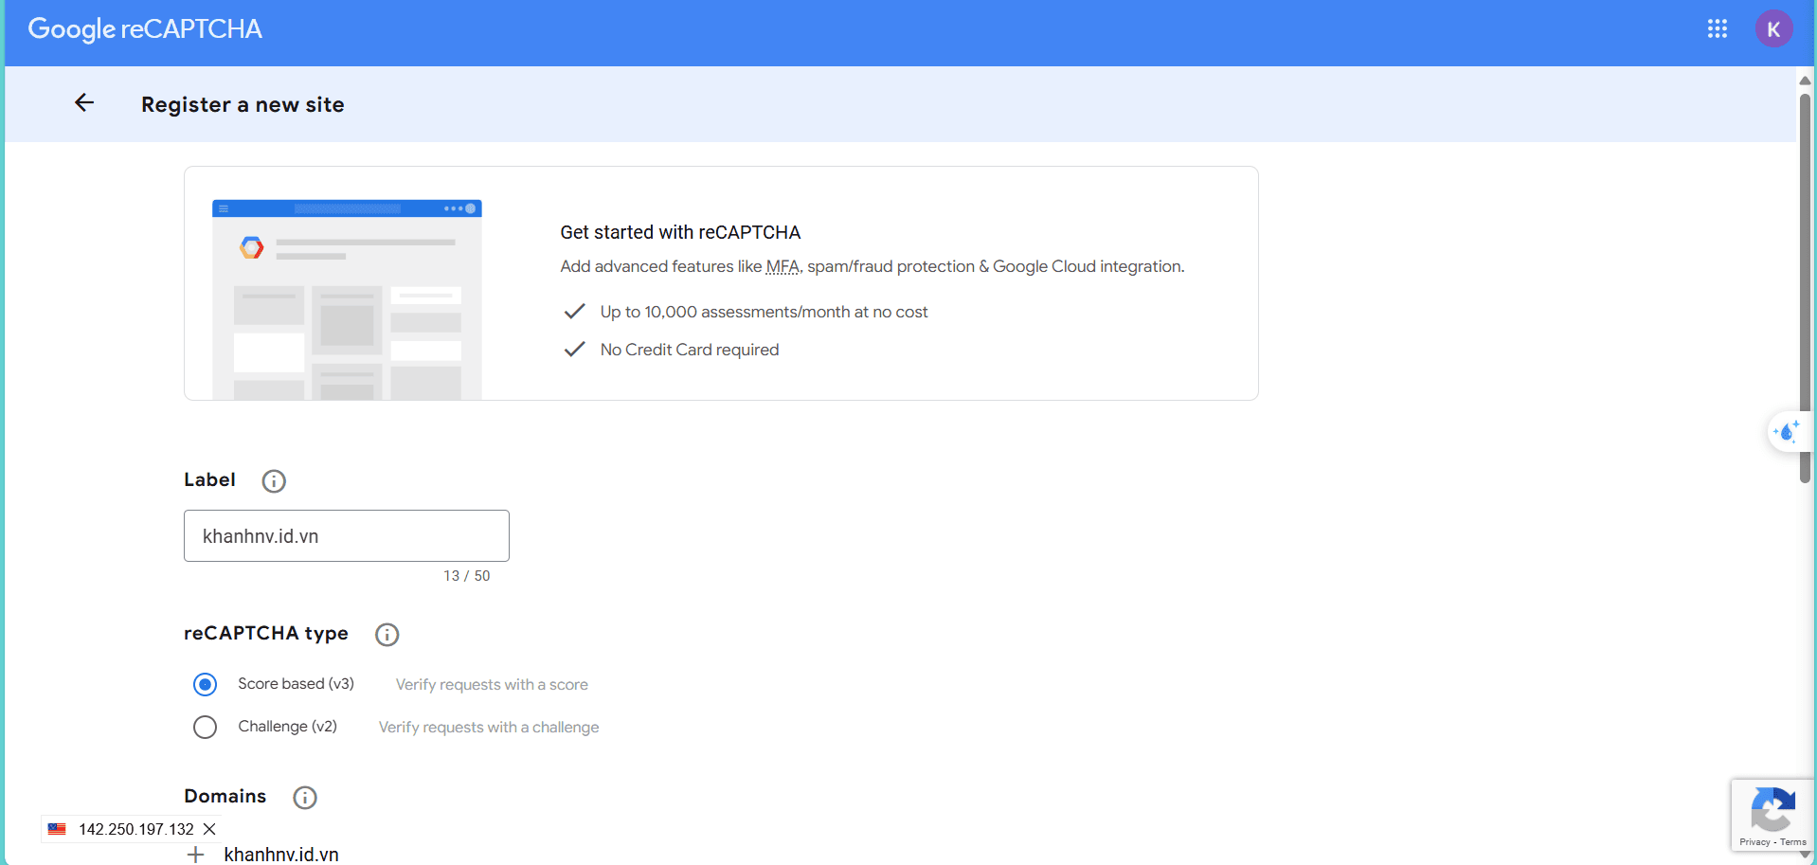Click the assistant sparkle icon on the right edge

[x=1787, y=431]
